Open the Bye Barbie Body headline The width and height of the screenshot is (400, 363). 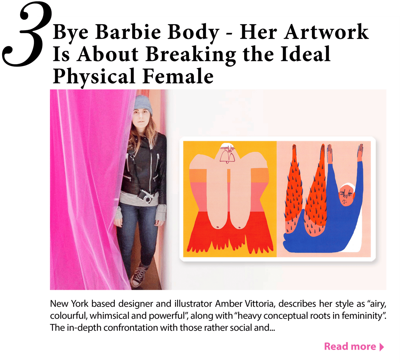211,54
